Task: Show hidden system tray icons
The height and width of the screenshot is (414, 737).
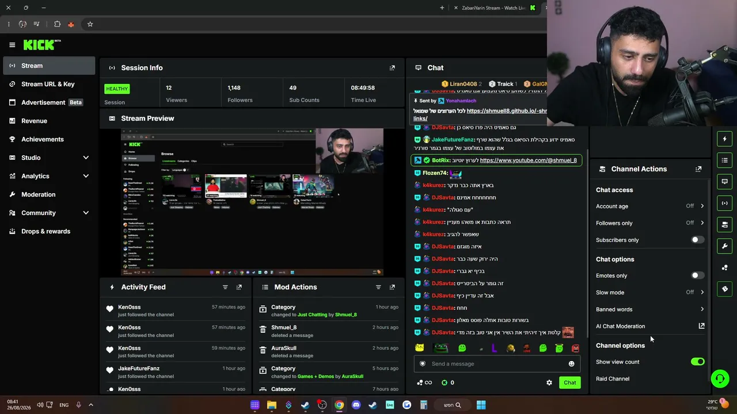Action: pos(90,405)
